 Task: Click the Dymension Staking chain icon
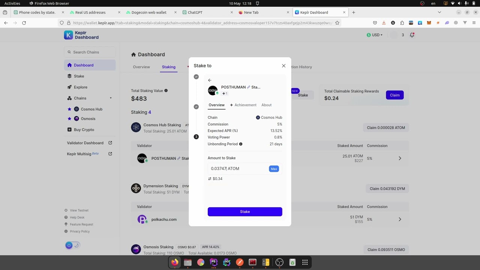click(136, 188)
